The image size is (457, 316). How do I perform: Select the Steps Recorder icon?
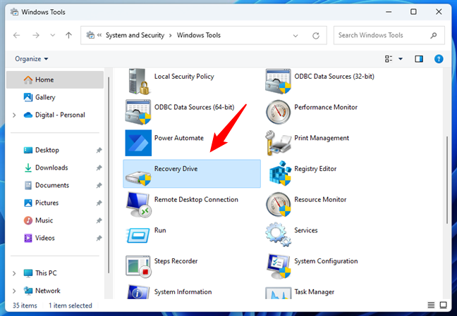(x=138, y=266)
